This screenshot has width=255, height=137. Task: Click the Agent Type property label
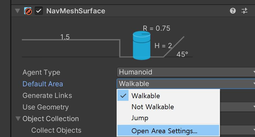[x=41, y=72]
